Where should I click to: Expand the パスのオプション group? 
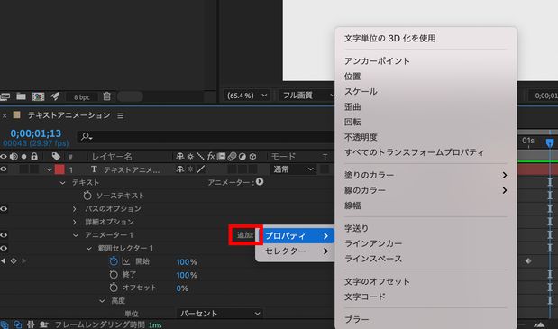click(75, 209)
